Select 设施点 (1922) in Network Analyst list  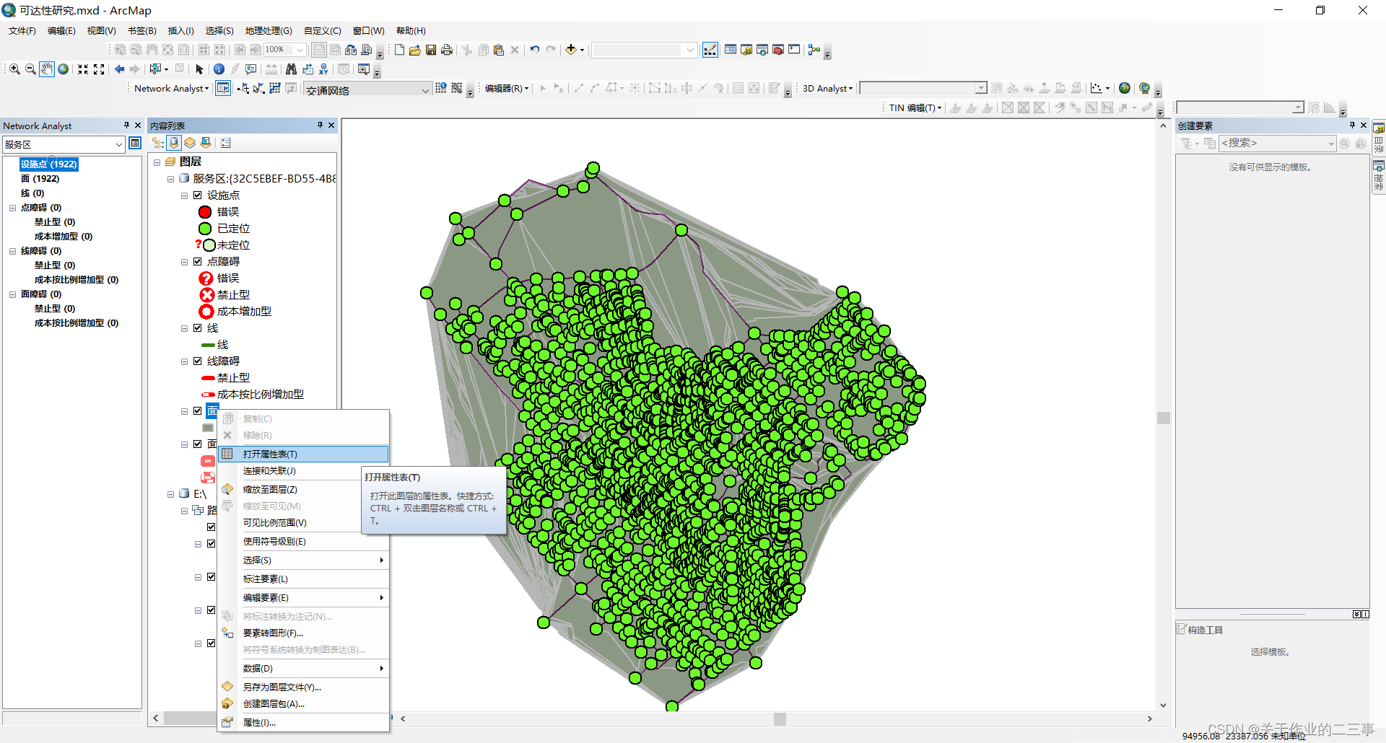click(49, 164)
